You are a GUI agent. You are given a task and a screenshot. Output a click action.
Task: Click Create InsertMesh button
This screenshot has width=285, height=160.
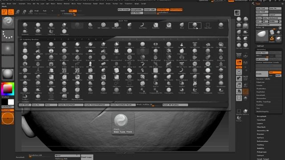[70, 105]
